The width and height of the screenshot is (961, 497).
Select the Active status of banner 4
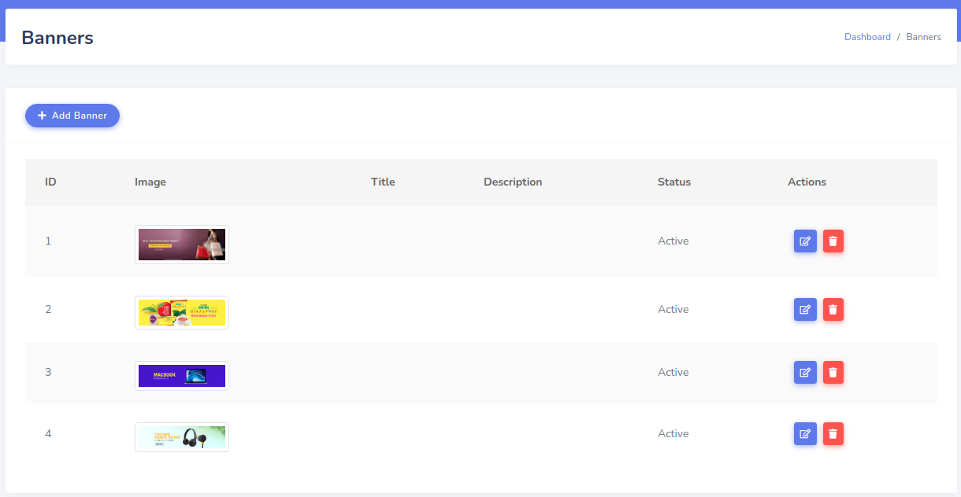673,433
